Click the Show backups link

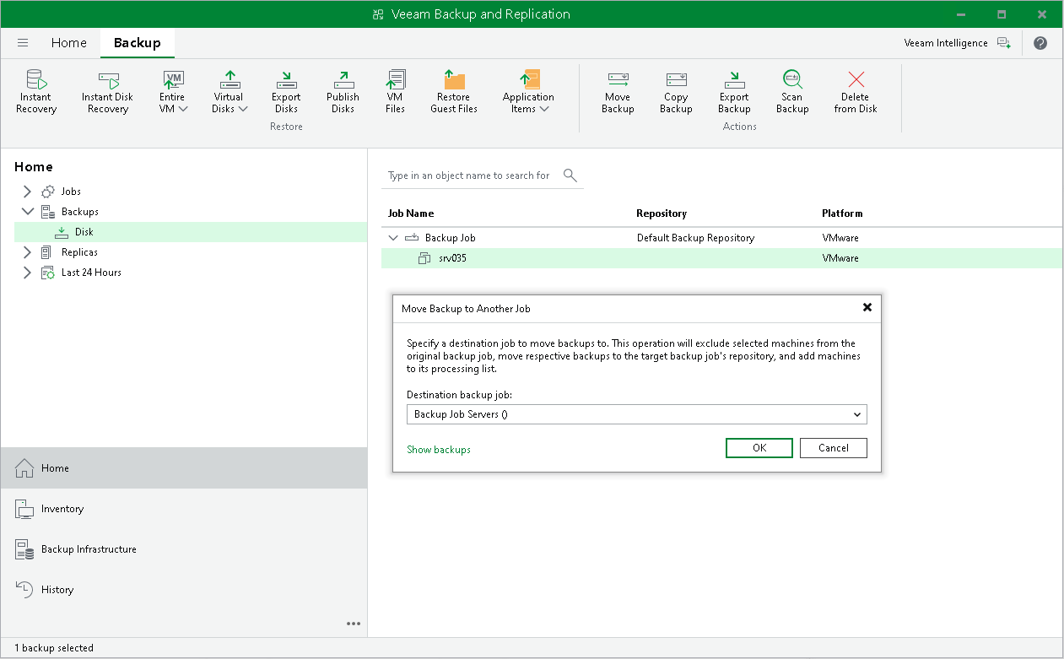(x=438, y=450)
